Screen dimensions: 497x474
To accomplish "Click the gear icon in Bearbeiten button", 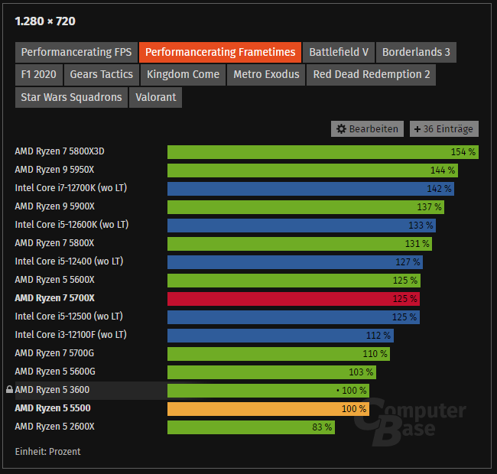I will coord(341,129).
